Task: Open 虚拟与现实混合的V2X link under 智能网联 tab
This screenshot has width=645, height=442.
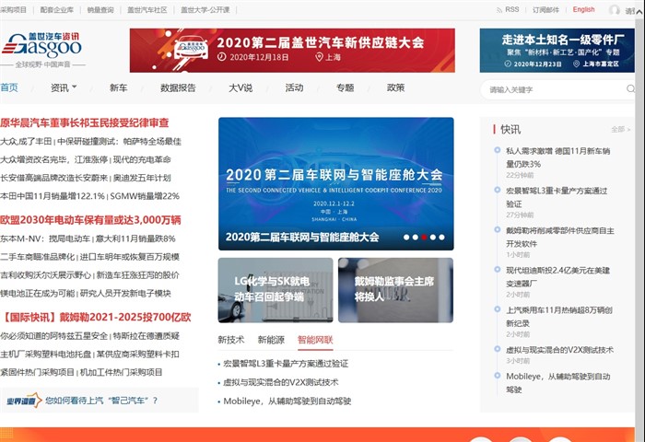Action: pyautogui.click(x=280, y=382)
